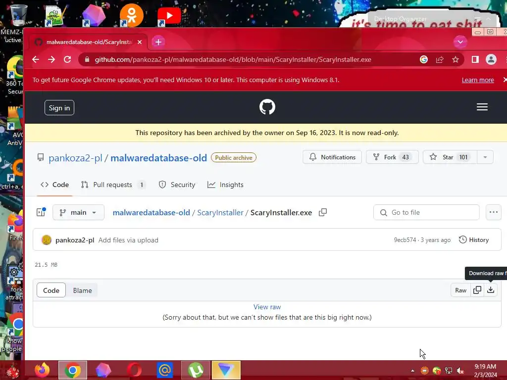
Task: Click the muted volume tray icon
Action: coord(460,371)
